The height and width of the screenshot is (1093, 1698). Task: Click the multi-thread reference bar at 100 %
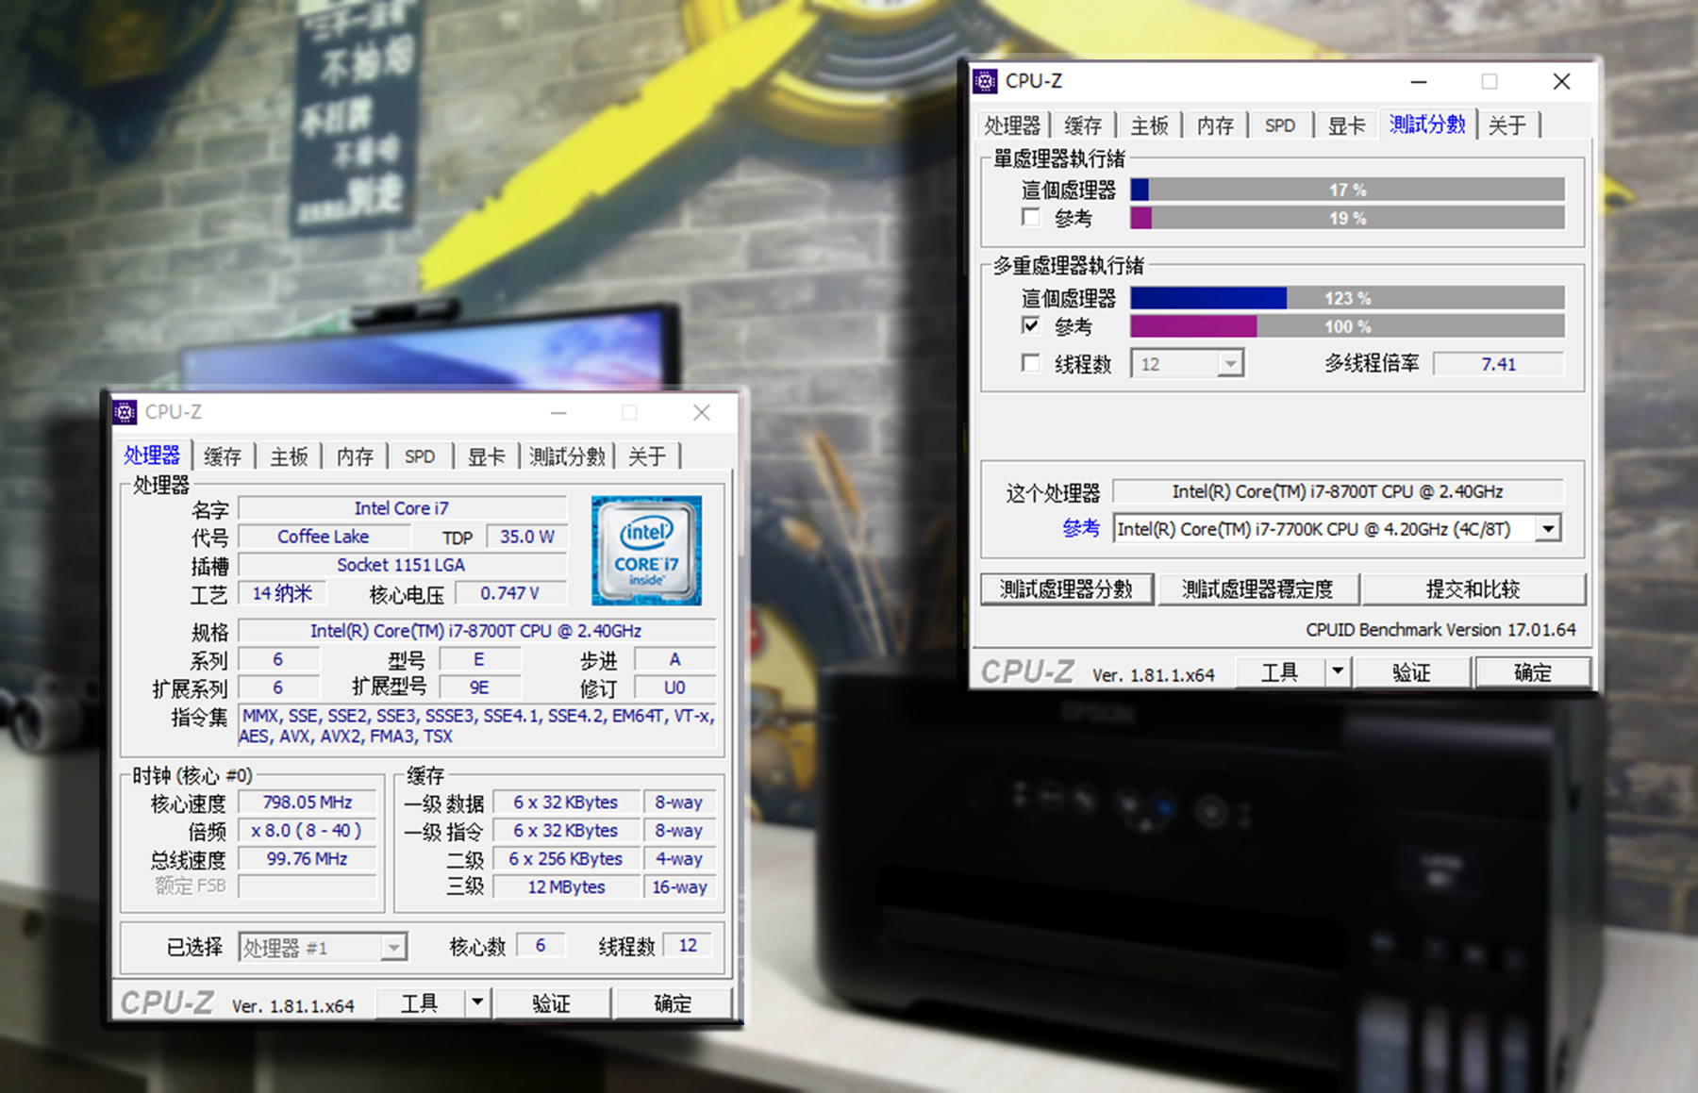[1347, 326]
